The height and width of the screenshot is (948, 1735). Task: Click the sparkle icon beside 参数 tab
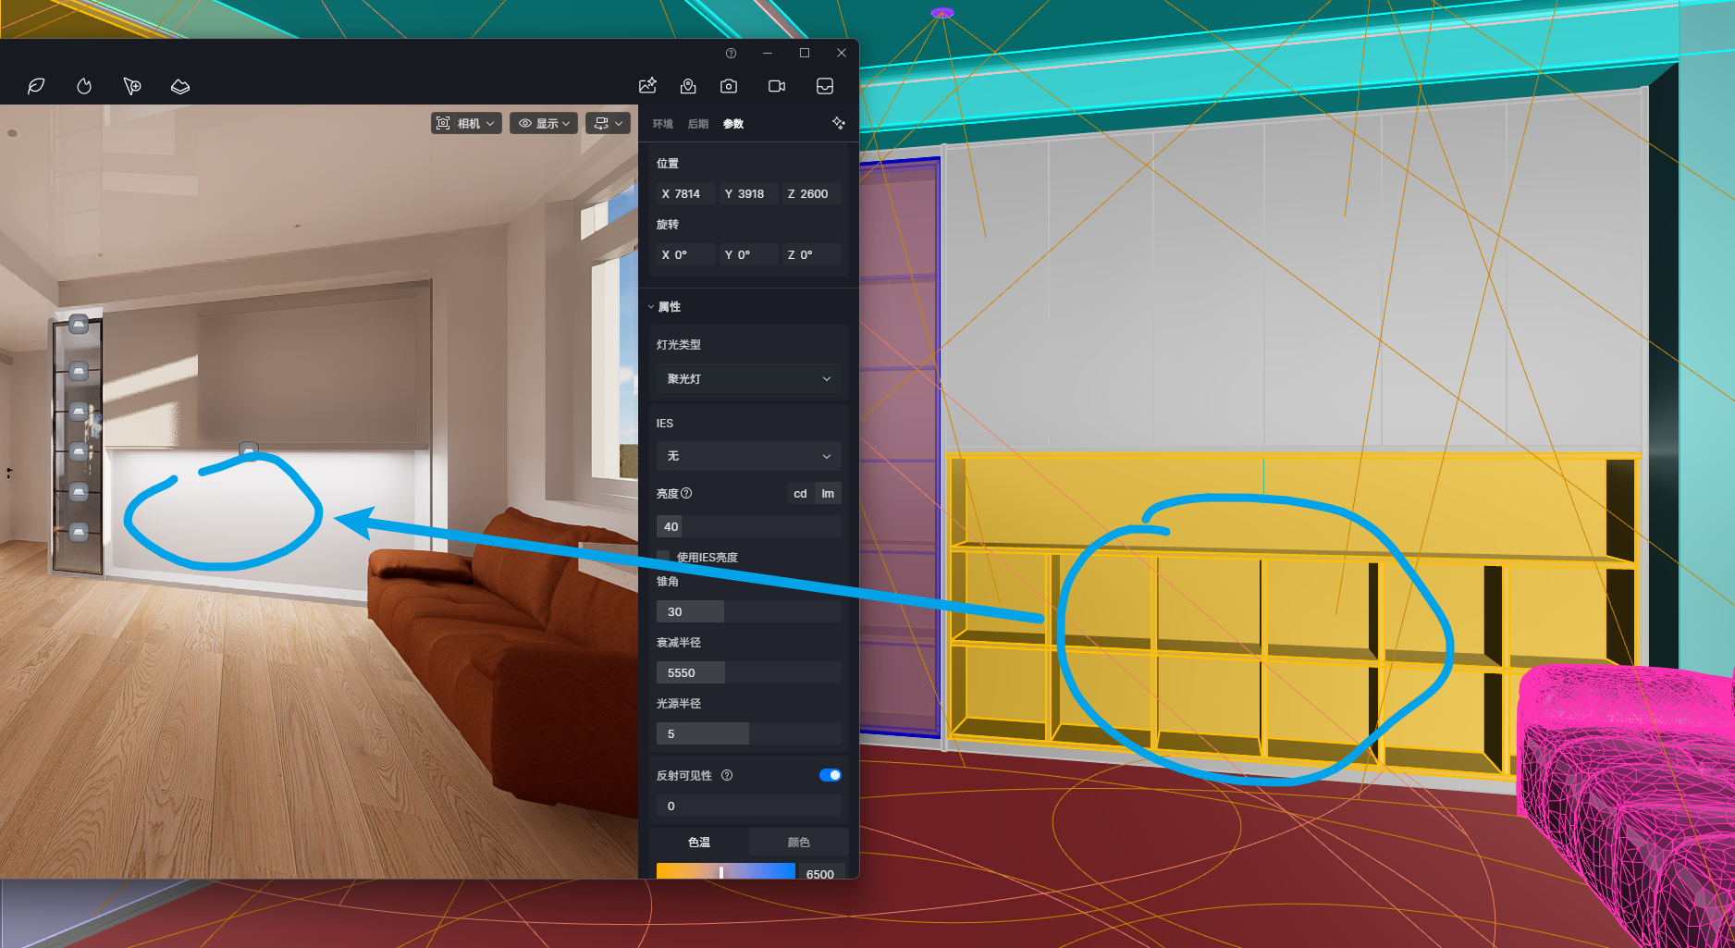tap(838, 123)
